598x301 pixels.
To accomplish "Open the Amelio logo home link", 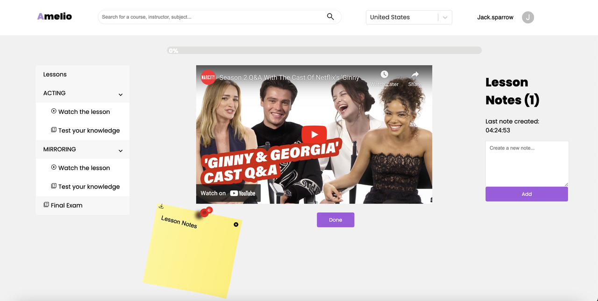I will pyautogui.click(x=55, y=16).
